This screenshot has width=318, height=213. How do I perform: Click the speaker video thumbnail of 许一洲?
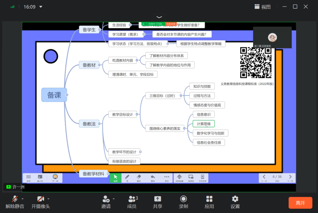pos(272,38)
